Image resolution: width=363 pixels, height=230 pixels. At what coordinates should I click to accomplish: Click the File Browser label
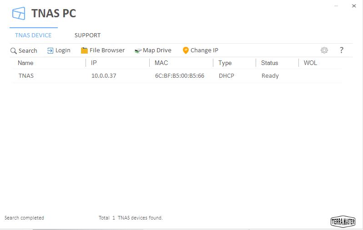(107, 50)
